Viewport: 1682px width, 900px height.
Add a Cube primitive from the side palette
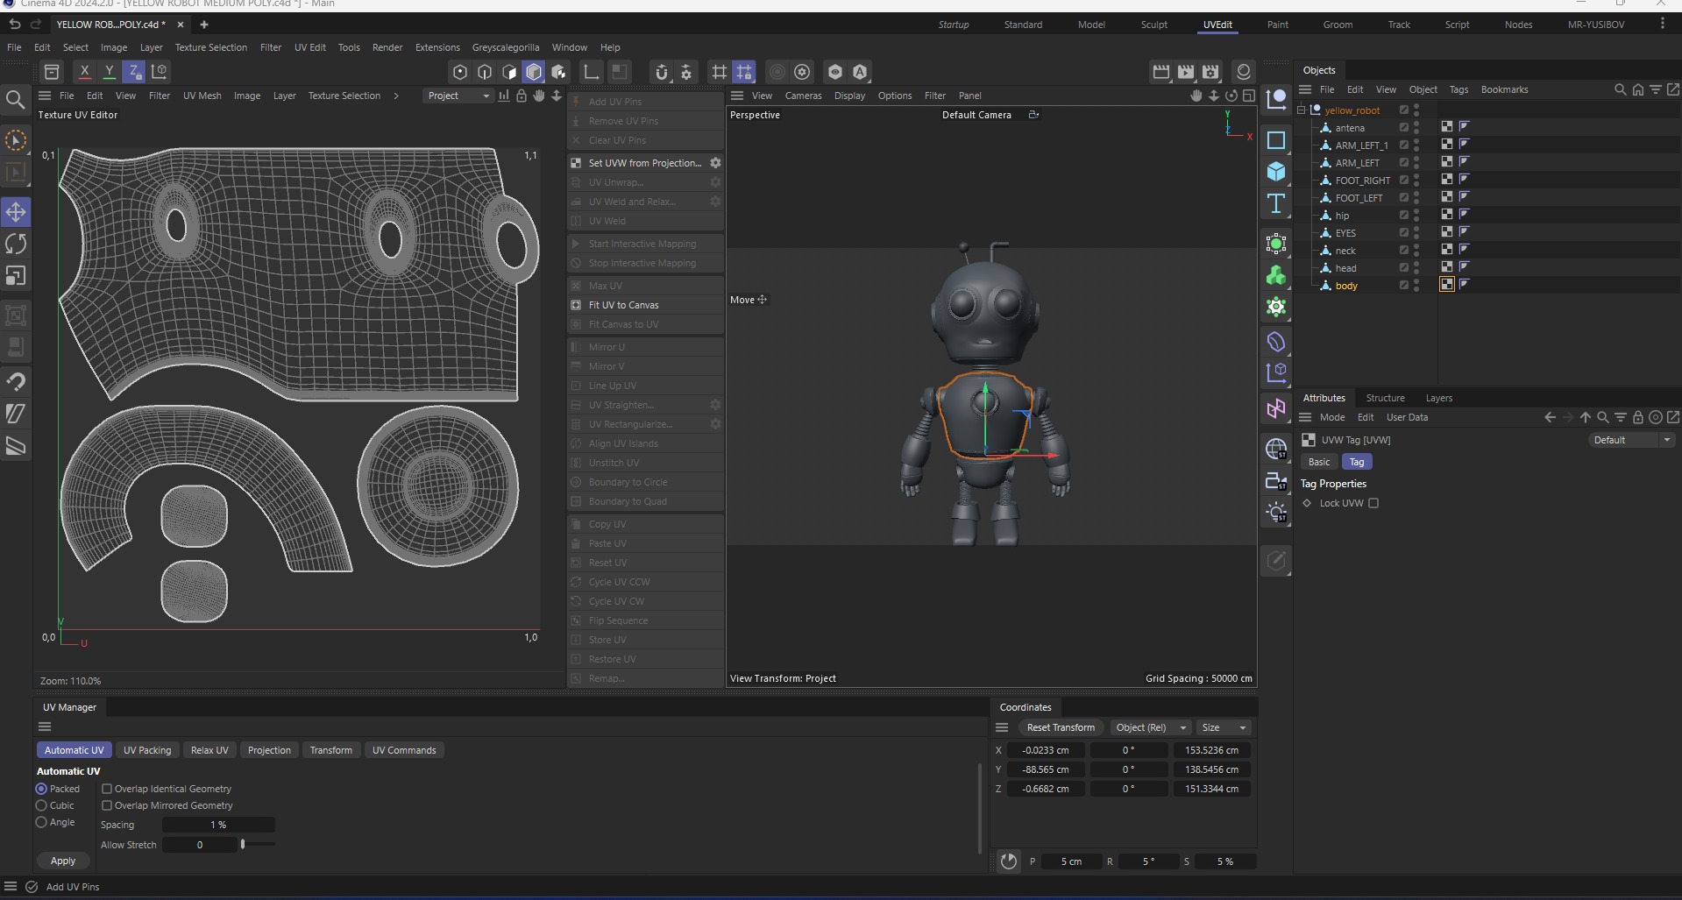pos(1276,172)
